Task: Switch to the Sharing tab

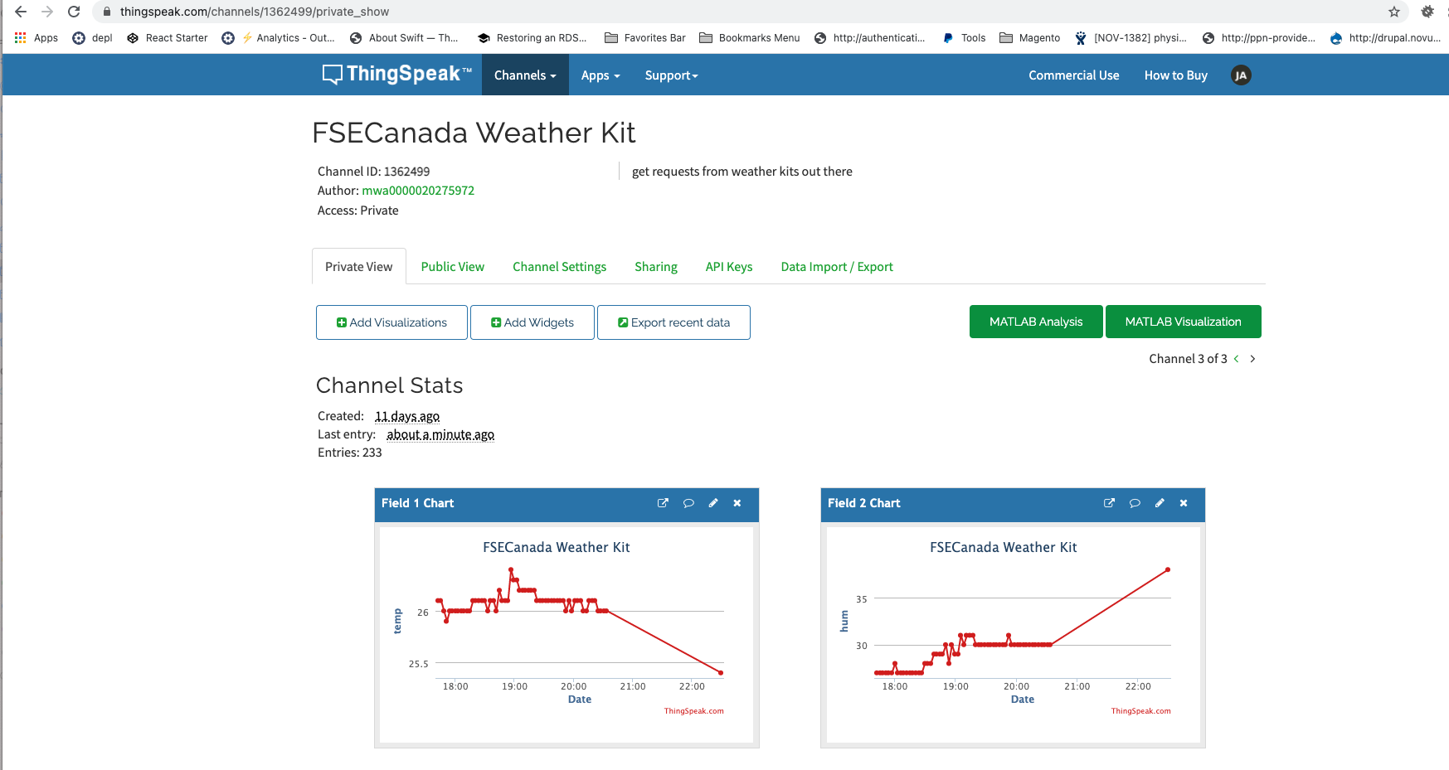Action: click(656, 267)
